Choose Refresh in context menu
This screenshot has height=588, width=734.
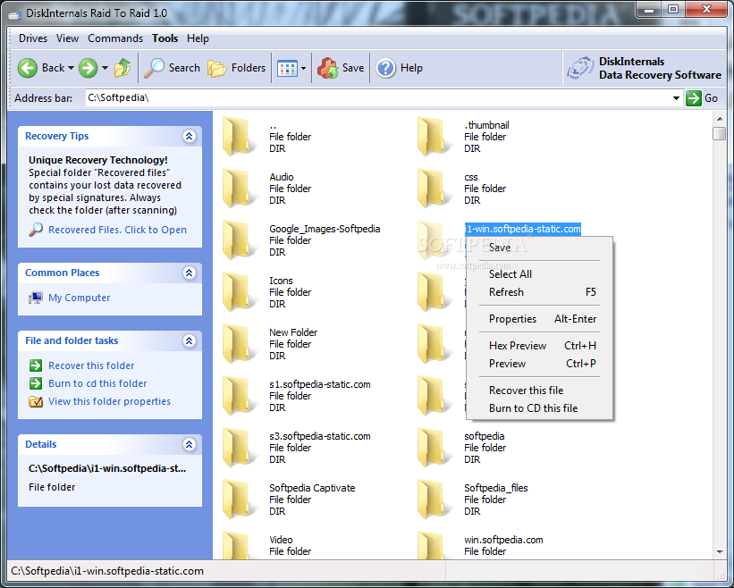(x=539, y=292)
